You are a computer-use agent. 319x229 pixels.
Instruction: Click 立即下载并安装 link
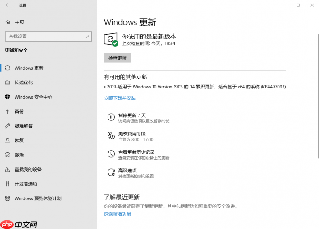tap(119, 98)
